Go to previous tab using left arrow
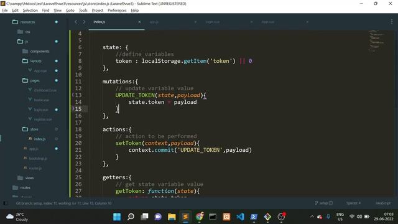This screenshot has height=224, width=398. pyautogui.click(x=76, y=22)
